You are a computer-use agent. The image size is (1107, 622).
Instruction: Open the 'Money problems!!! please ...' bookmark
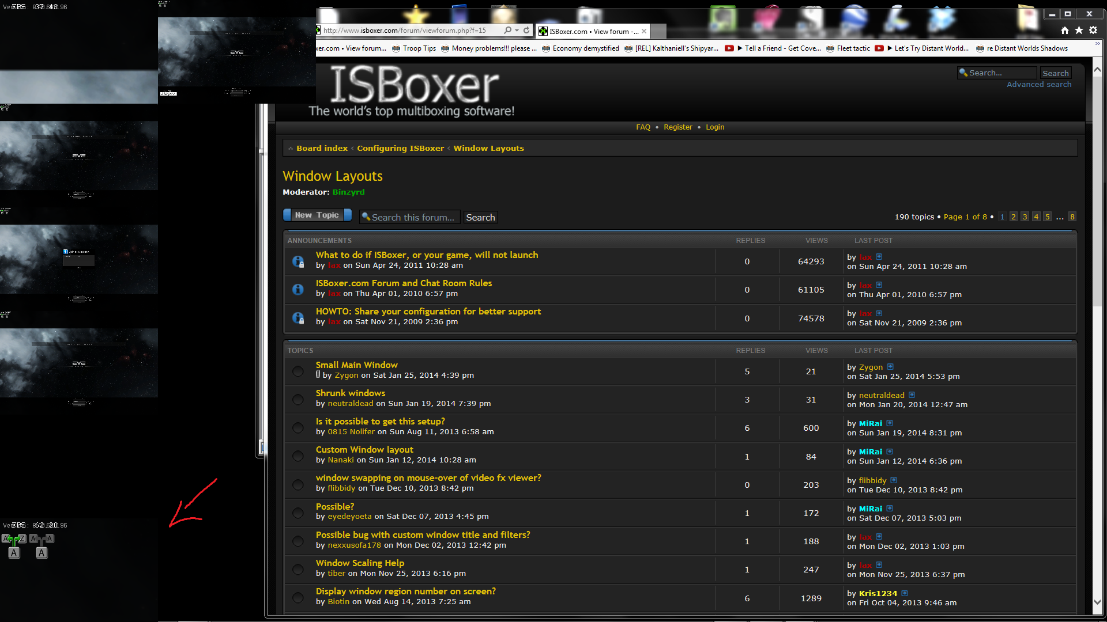489,48
